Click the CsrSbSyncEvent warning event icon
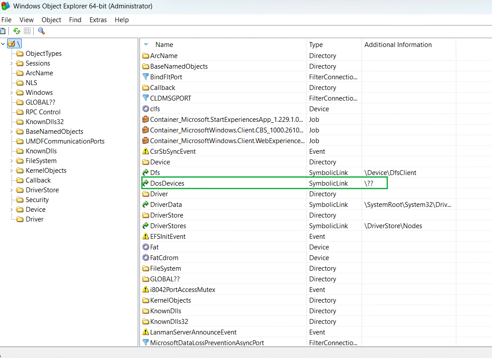Screen dimensions: 492x358 click(x=146, y=152)
